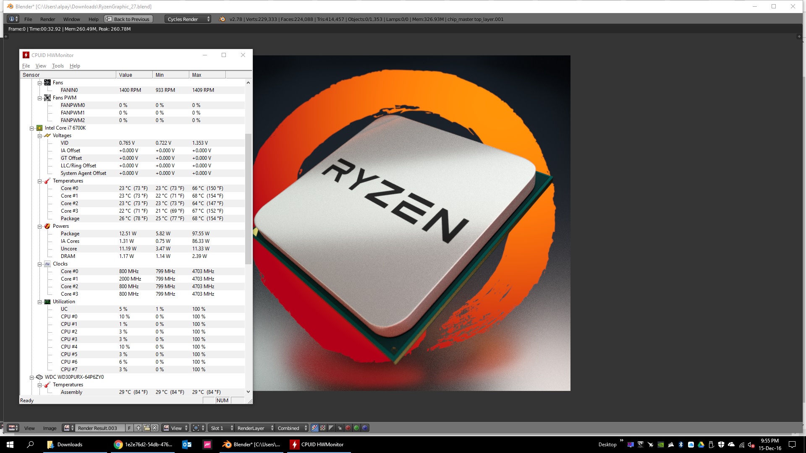Open the image datablock browse dropdown

point(68,428)
